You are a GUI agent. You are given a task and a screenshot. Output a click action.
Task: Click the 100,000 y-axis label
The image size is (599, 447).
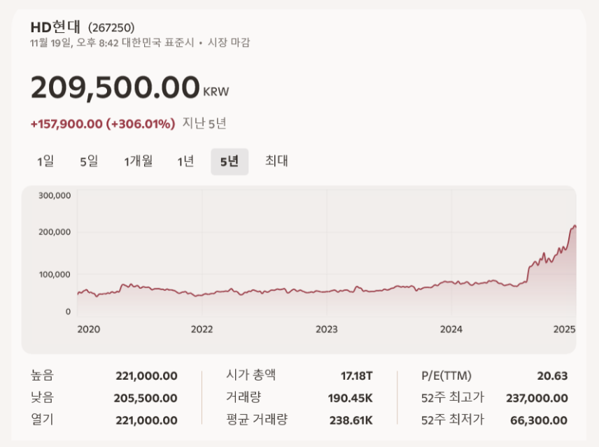(55, 274)
